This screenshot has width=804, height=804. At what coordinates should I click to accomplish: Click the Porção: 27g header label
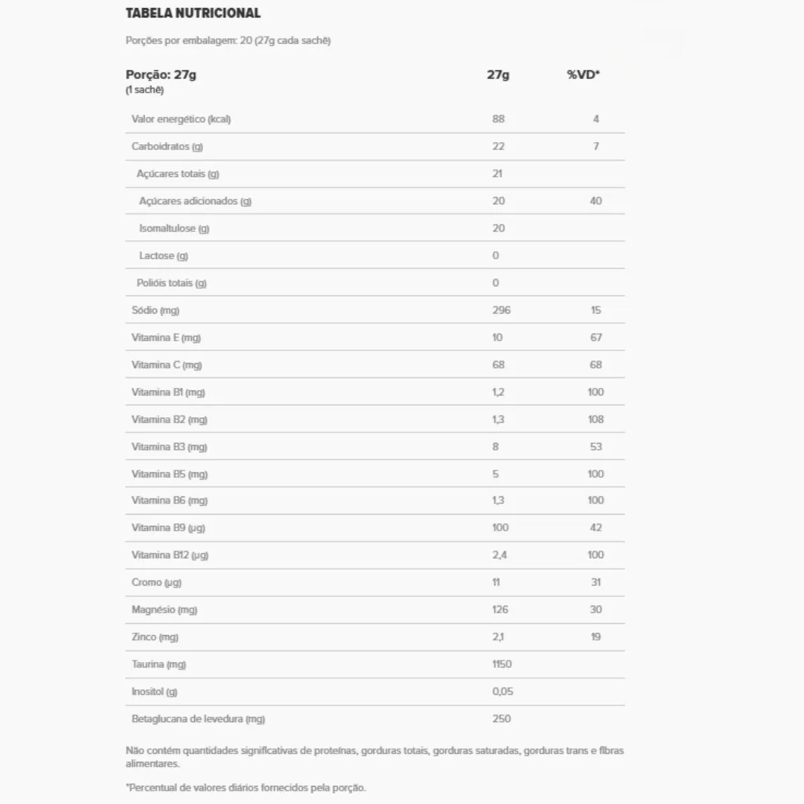click(161, 74)
